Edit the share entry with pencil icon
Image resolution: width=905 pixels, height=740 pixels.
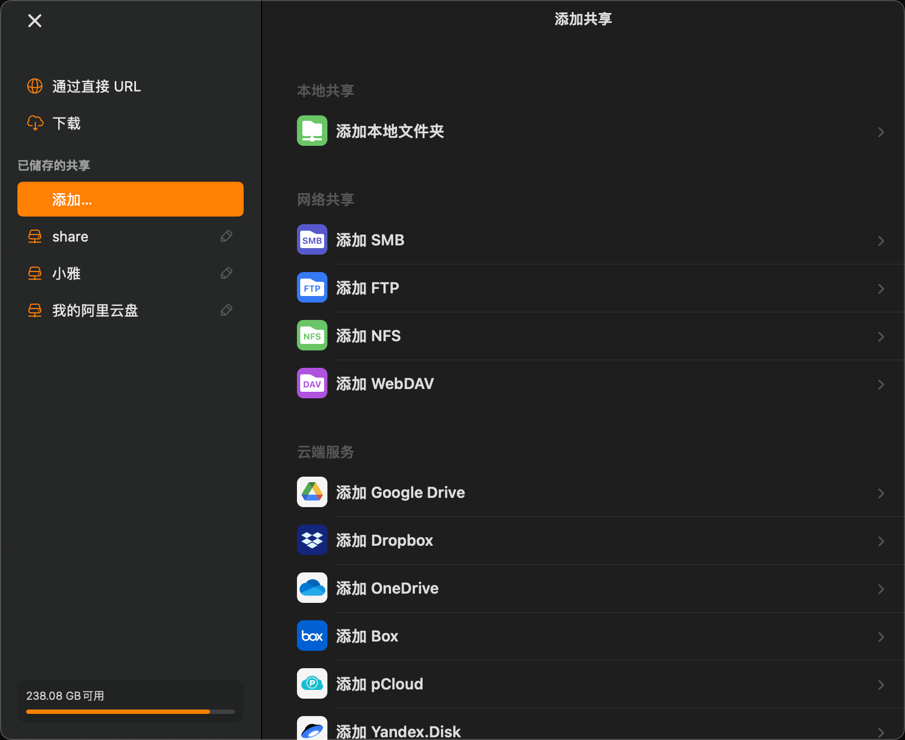click(226, 236)
